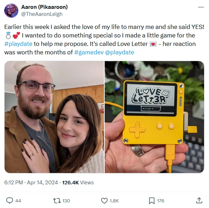Click the share upload icon

(x=199, y=201)
